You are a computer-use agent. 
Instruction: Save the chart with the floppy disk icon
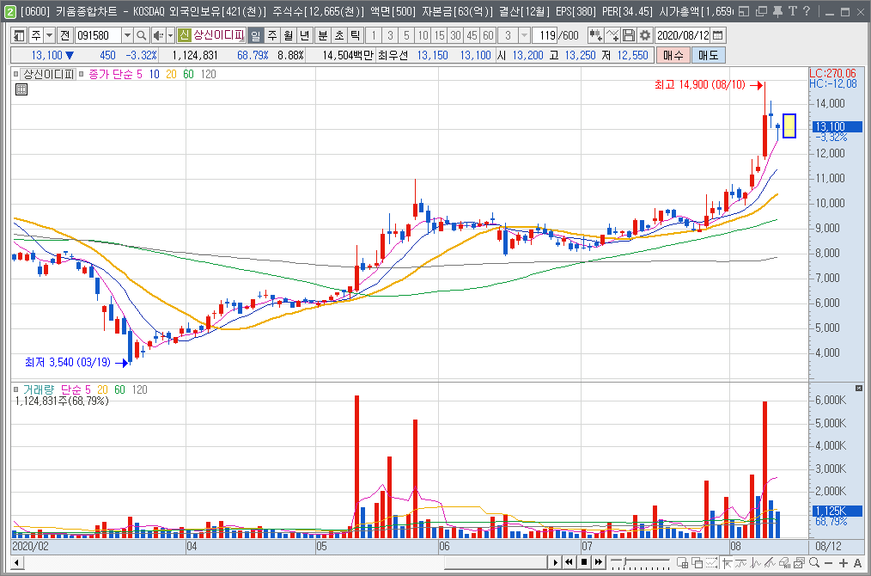point(629,35)
